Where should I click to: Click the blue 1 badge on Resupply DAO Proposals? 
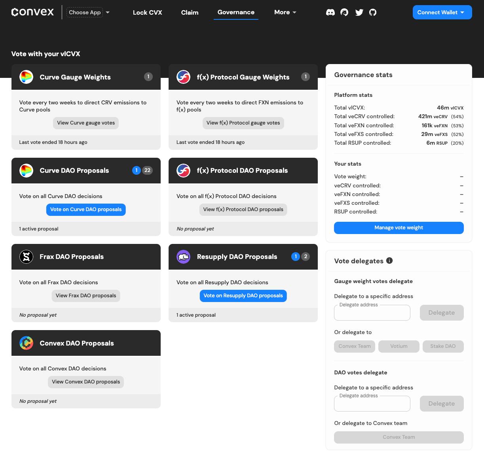click(295, 257)
